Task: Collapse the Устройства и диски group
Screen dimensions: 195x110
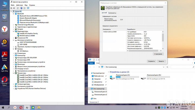Action: (x=109, y=72)
